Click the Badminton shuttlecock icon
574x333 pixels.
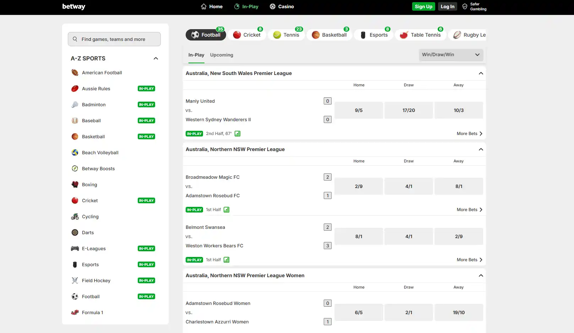pyautogui.click(x=75, y=104)
